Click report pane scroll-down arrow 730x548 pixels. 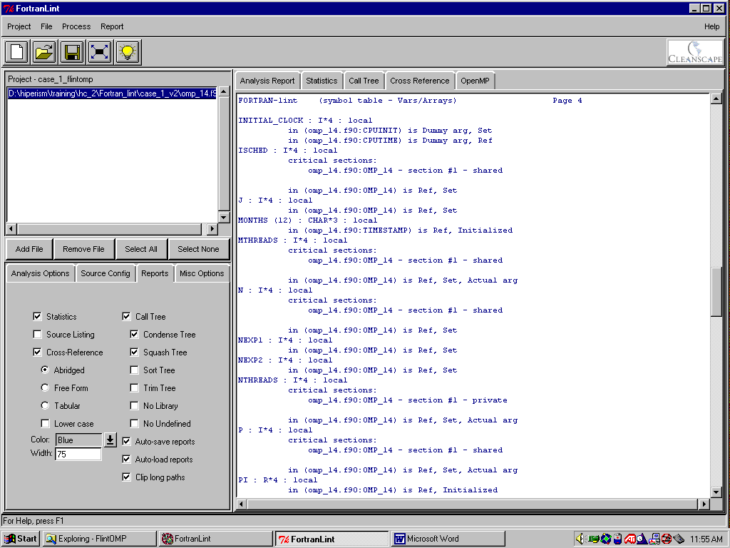[x=716, y=492]
